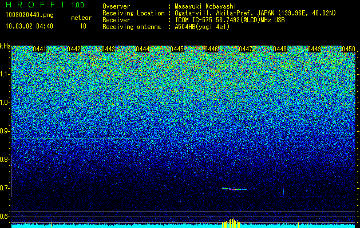
Task: Click the "Ovserver" field label
Action: pyautogui.click(x=116, y=6)
